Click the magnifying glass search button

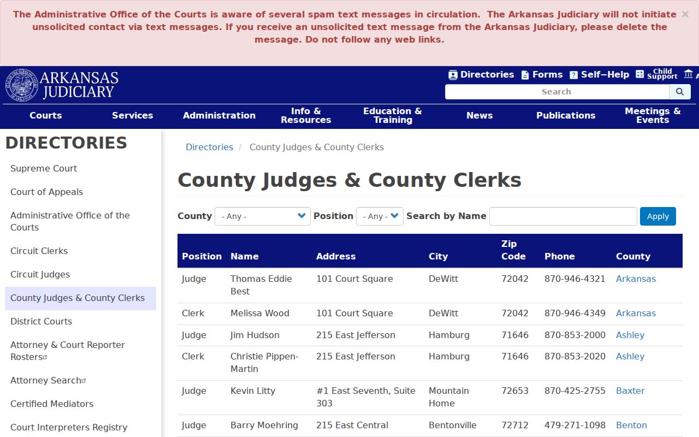pos(680,92)
